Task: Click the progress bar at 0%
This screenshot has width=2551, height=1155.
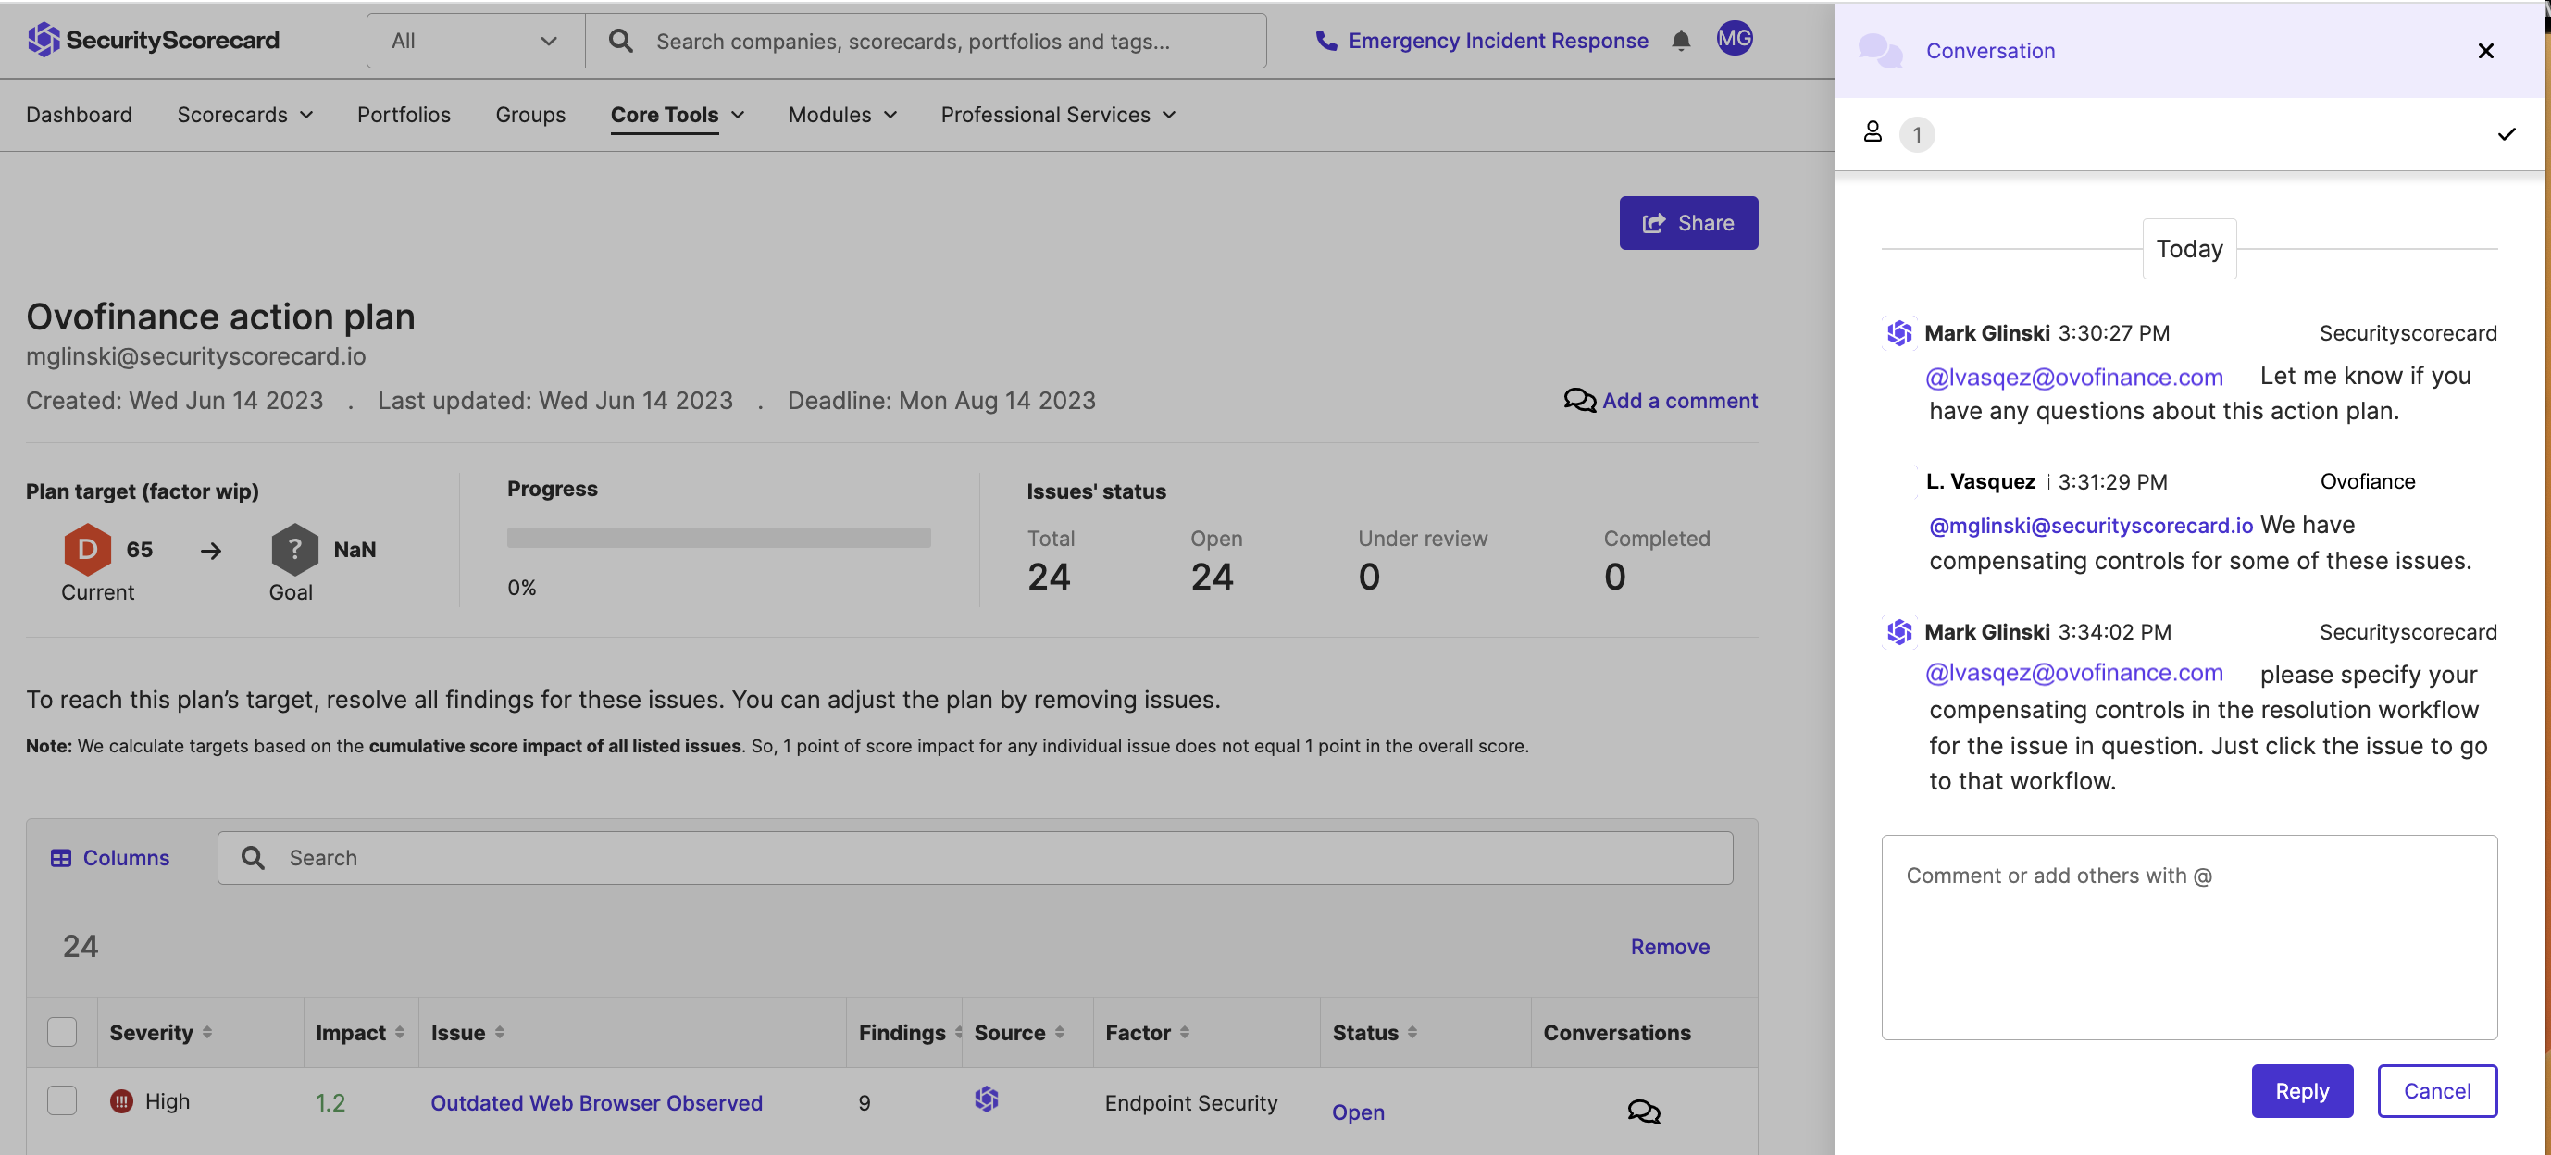Action: [719, 537]
